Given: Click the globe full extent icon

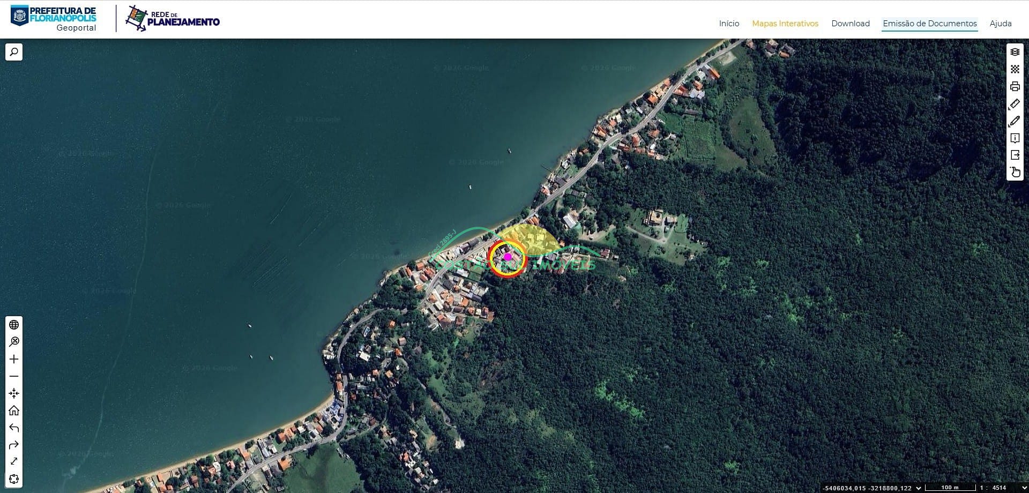Looking at the screenshot, I should coord(14,325).
